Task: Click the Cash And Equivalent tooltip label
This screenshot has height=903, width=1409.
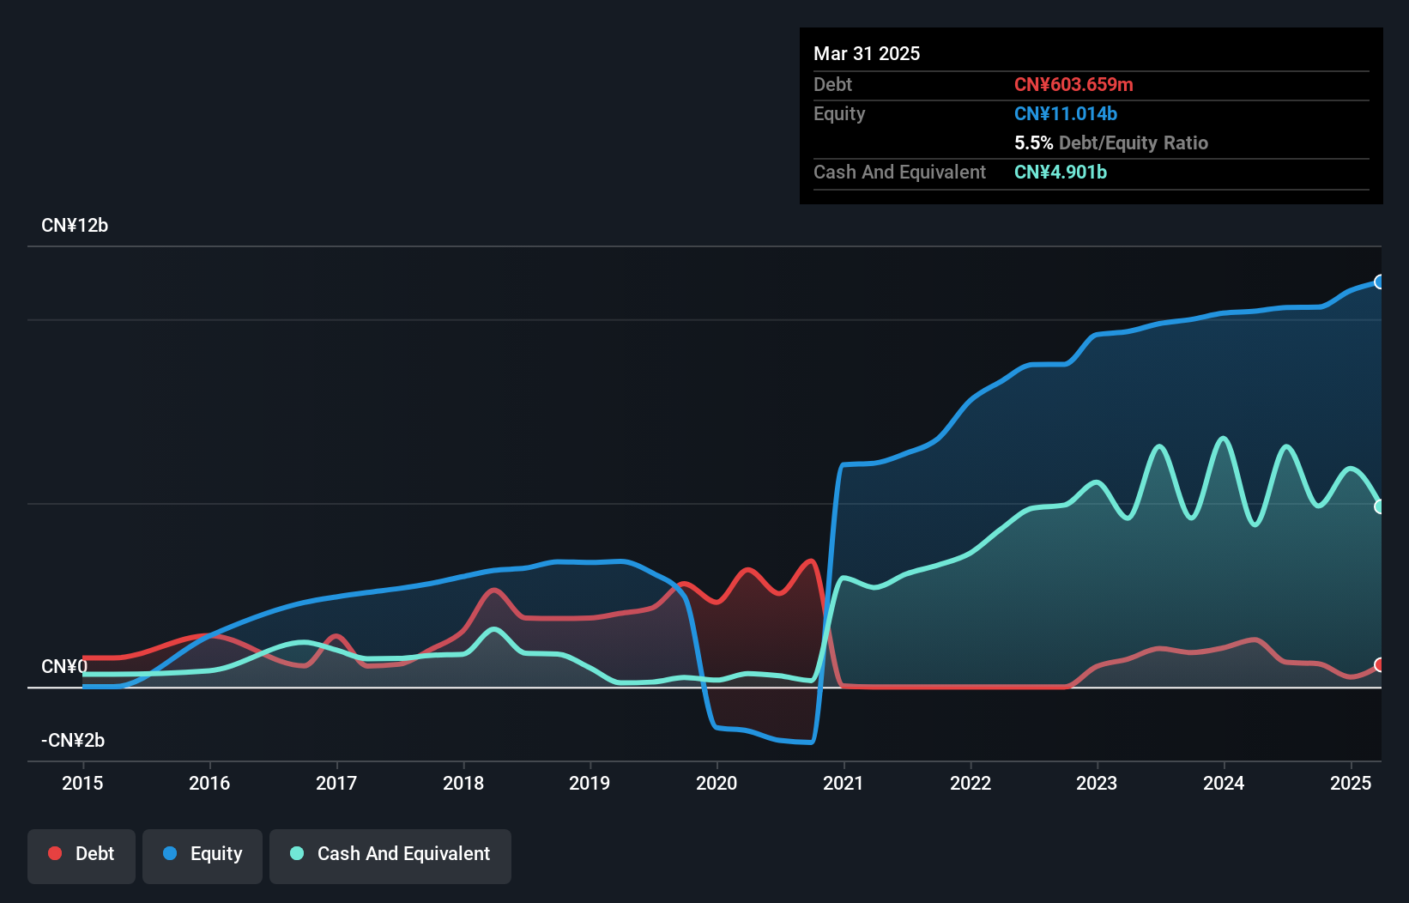Action: [x=899, y=173]
